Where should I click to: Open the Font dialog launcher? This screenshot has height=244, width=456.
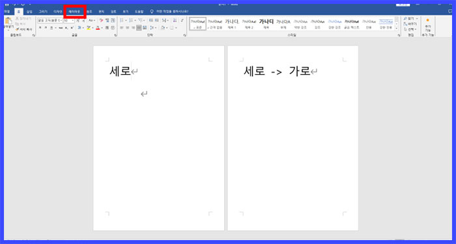(115, 35)
